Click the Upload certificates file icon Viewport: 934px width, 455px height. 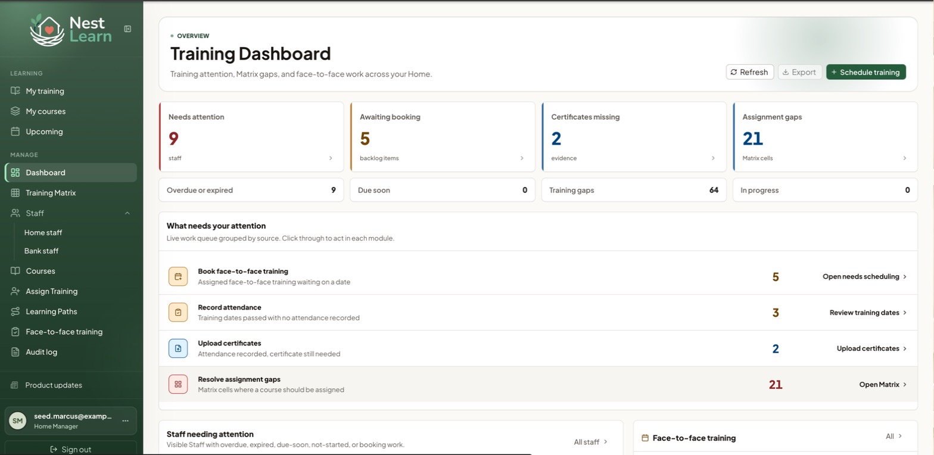pos(178,348)
